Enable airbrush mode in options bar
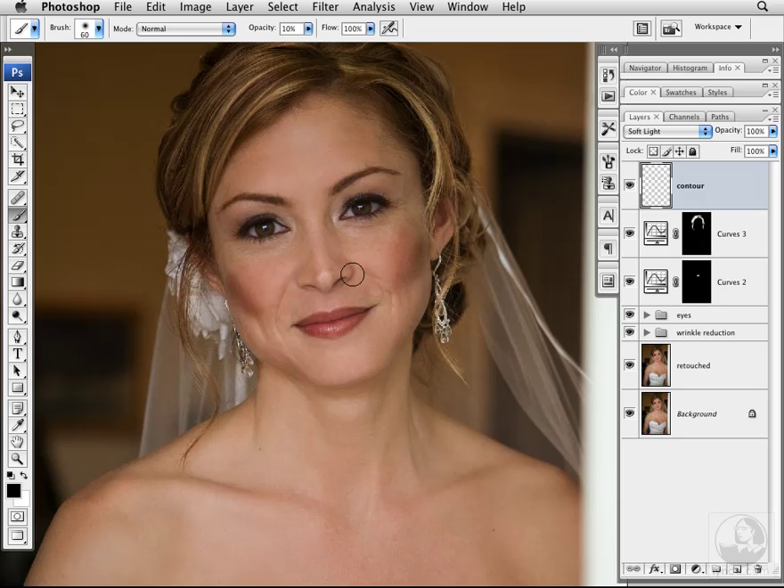The image size is (784, 588). tap(389, 29)
